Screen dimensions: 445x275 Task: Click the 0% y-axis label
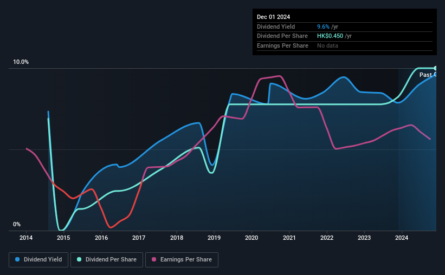pos(17,224)
